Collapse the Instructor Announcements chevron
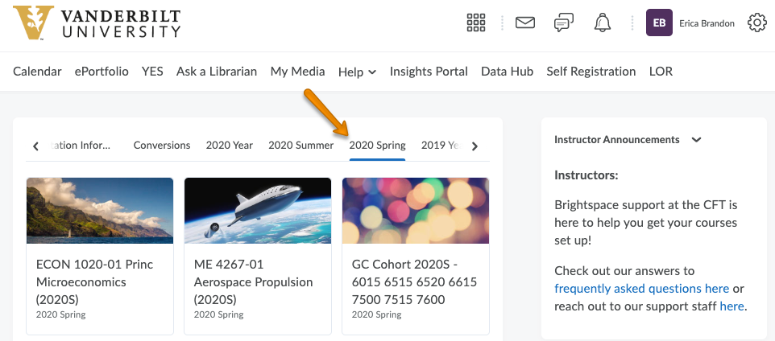Viewport: 775px width, 341px height. 697,140
